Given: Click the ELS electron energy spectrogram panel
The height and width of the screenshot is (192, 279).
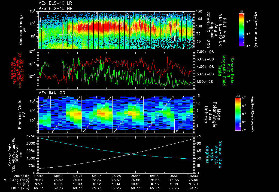Looking at the screenshot, I should pyautogui.click(x=116, y=30).
